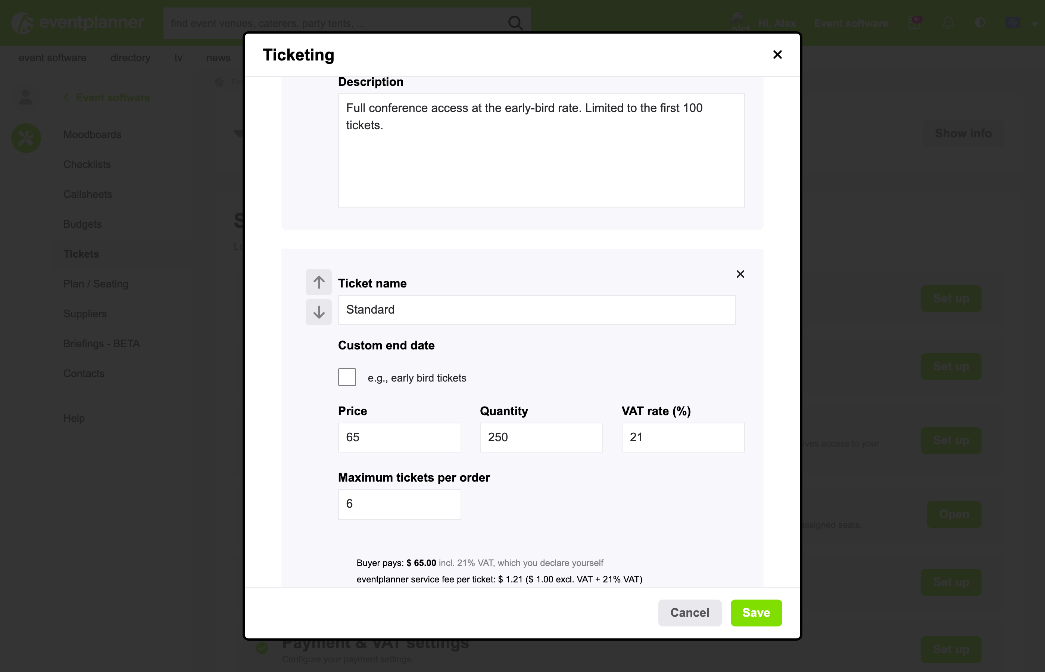Open the gift box icon
The height and width of the screenshot is (672, 1045).
(914, 23)
